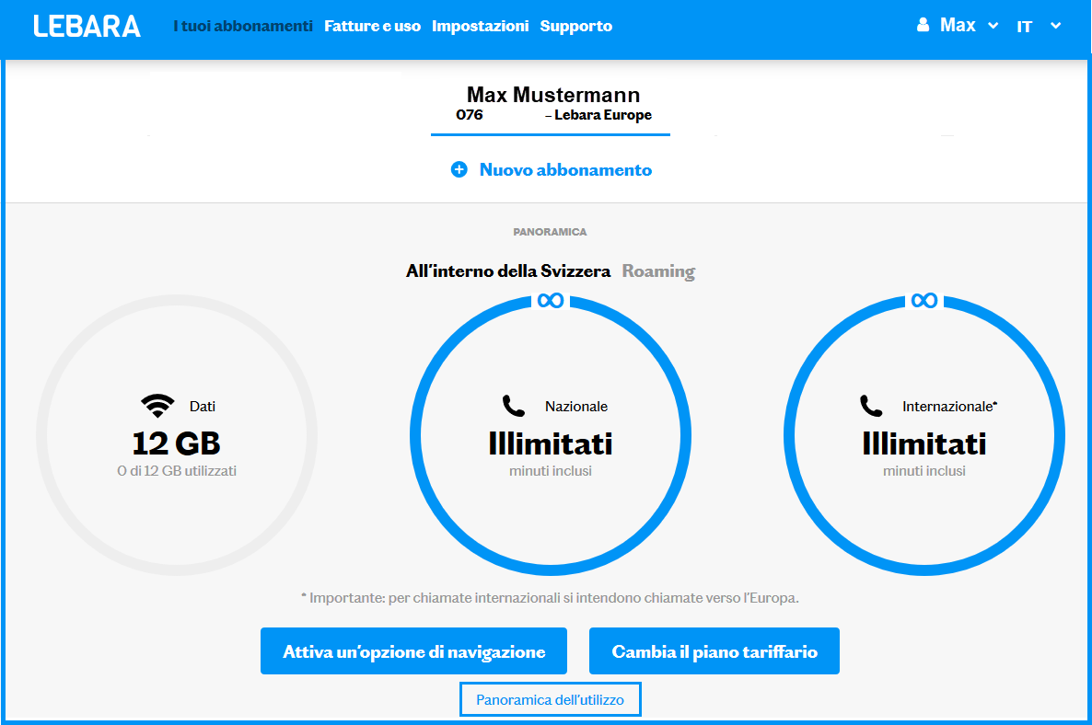Click the Internazionale label
1092x725 pixels.
coord(949,407)
